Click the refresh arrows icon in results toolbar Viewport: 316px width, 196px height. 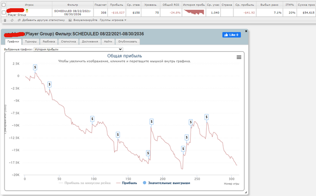tap(12, 20)
